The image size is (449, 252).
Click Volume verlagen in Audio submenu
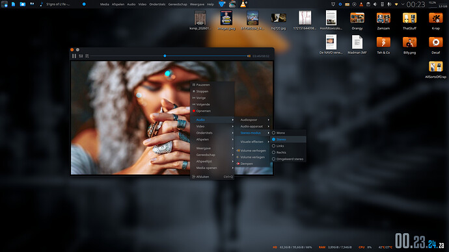tap(252, 157)
